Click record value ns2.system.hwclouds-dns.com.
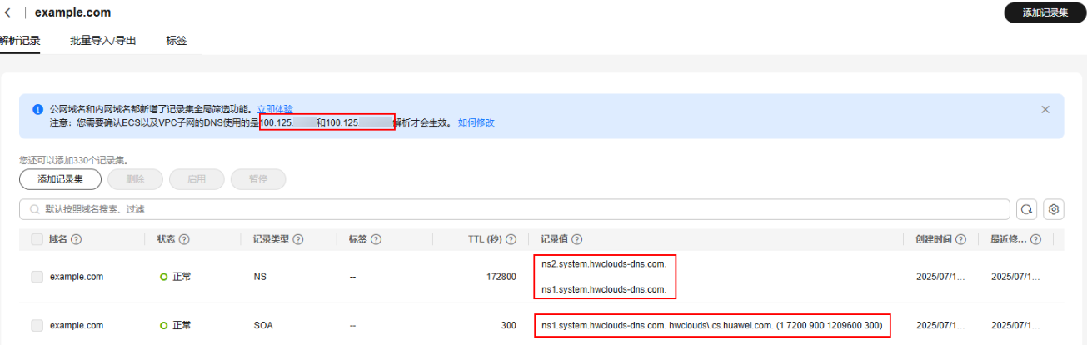Screen dimensions: 1087x345 (604, 264)
